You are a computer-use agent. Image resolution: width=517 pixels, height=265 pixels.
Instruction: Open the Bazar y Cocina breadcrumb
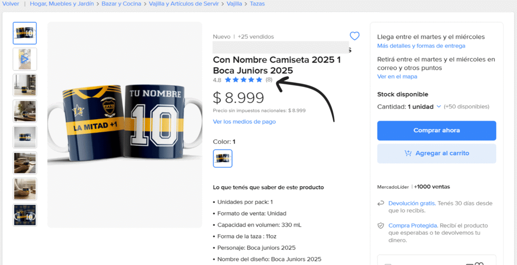(122, 4)
